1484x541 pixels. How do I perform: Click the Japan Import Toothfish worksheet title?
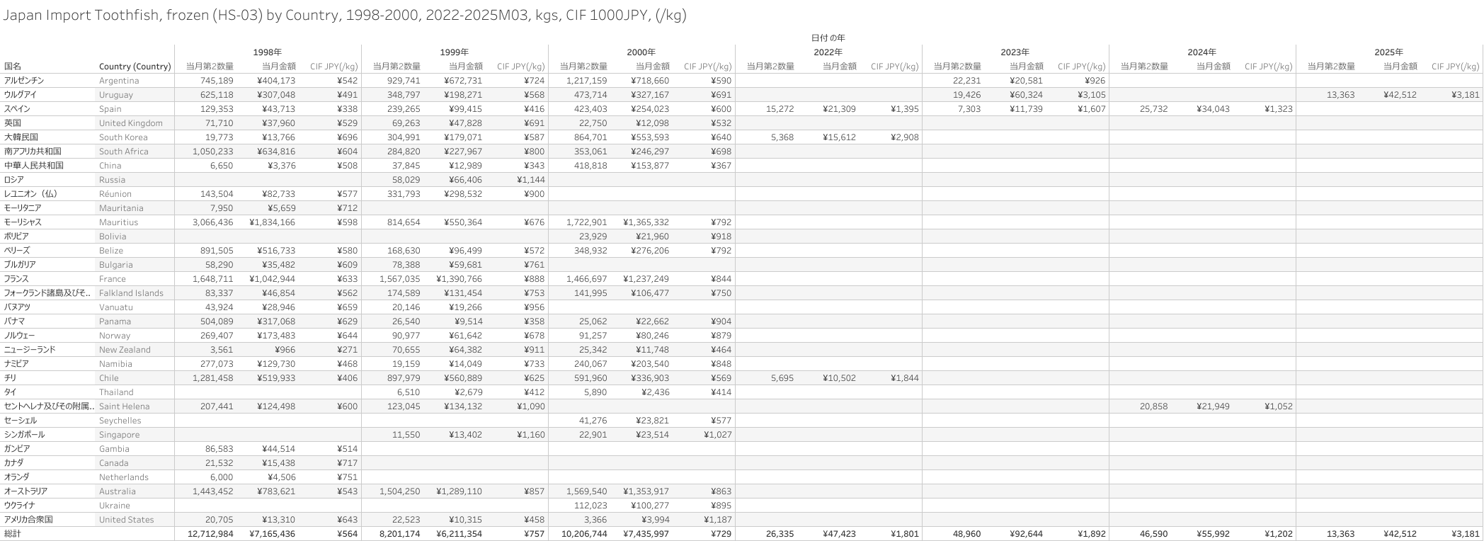point(344,15)
